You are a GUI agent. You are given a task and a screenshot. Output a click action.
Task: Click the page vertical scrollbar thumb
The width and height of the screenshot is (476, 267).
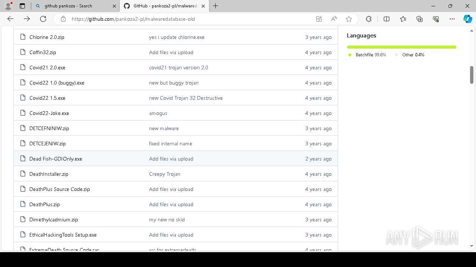coord(472,75)
